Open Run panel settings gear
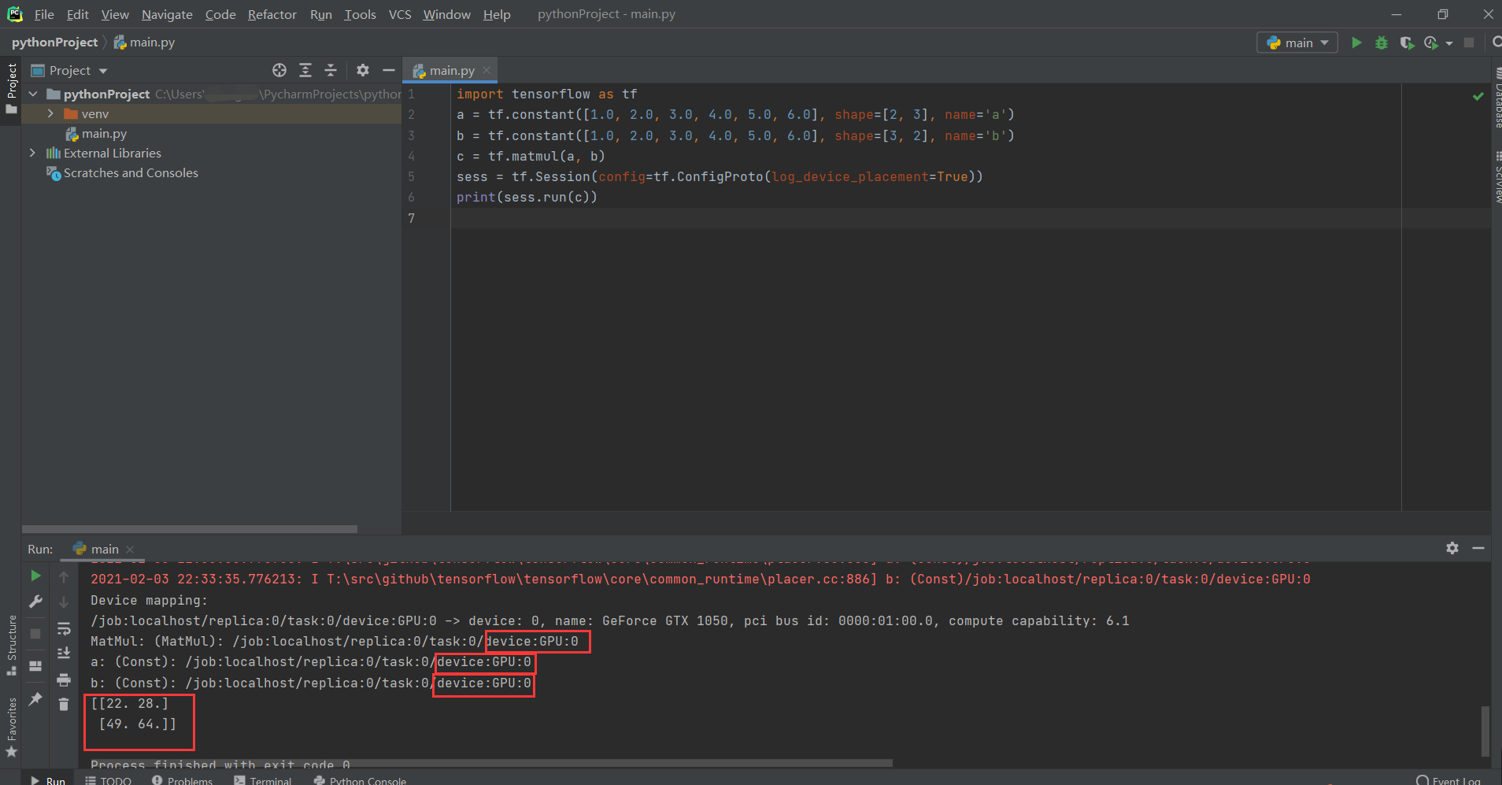The image size is (1502, 785). click(x=1452, y=548)
